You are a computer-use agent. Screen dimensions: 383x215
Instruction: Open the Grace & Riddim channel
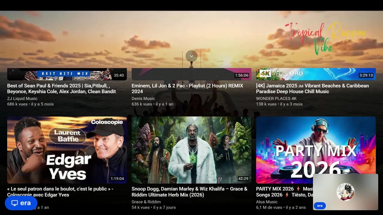tap(146, 202)
